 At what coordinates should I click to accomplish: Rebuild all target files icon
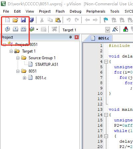[23, 29]
